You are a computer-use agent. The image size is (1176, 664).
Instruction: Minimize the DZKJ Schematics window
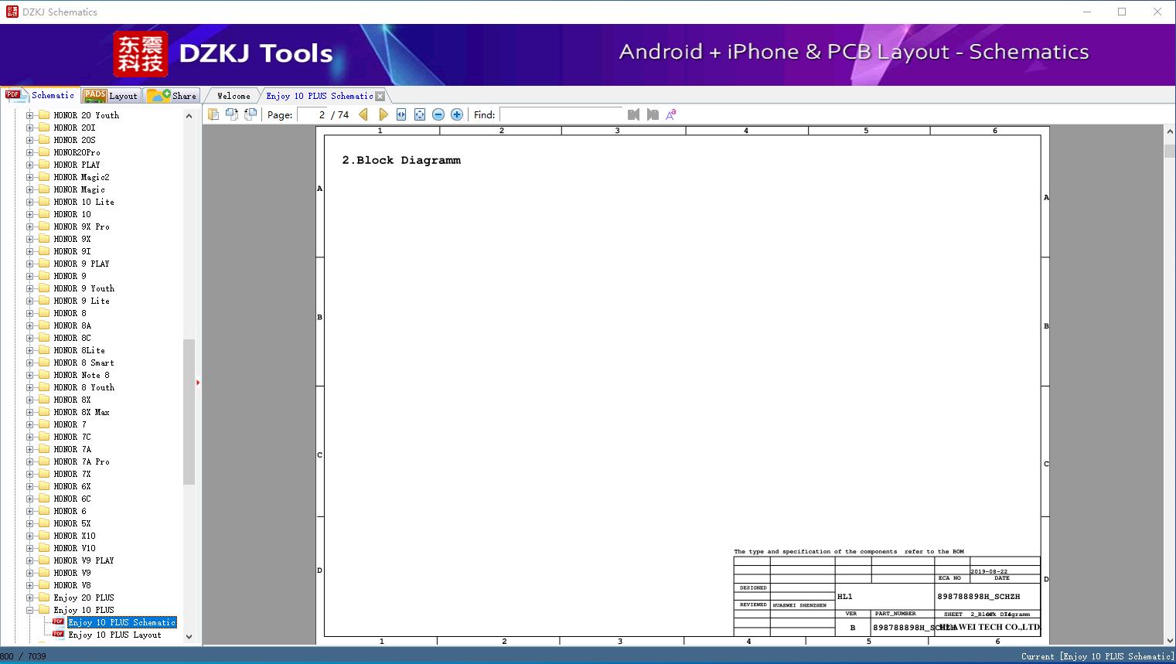1086,12
